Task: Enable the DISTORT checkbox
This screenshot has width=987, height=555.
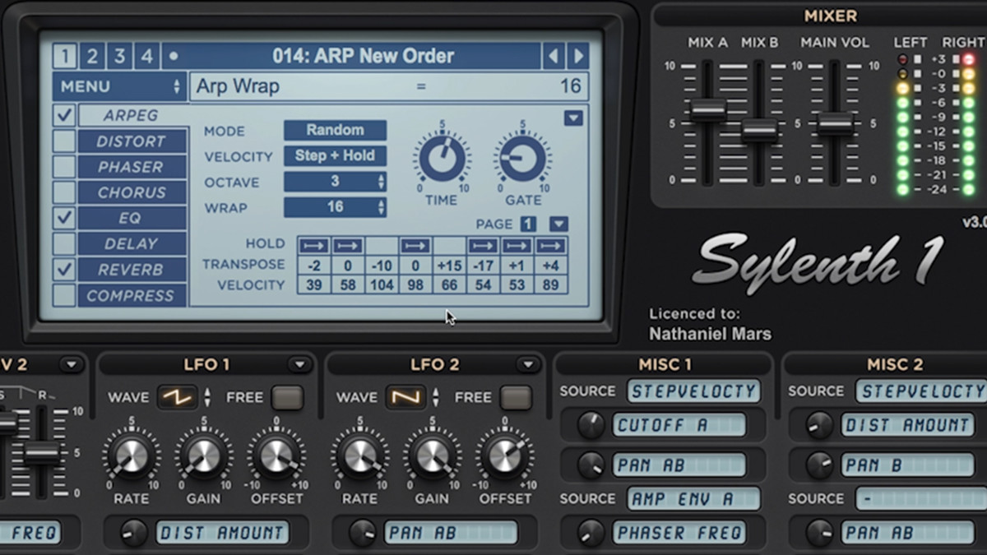Action: pos(64,141)
